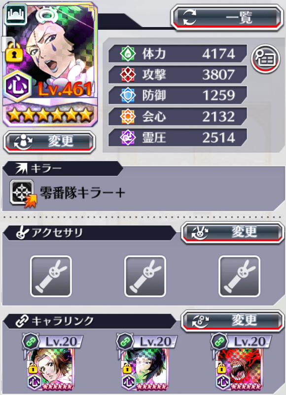Click the 心 attribute hexagon on main character
Screen dimensions: 286x395
(x=17, y=86)
